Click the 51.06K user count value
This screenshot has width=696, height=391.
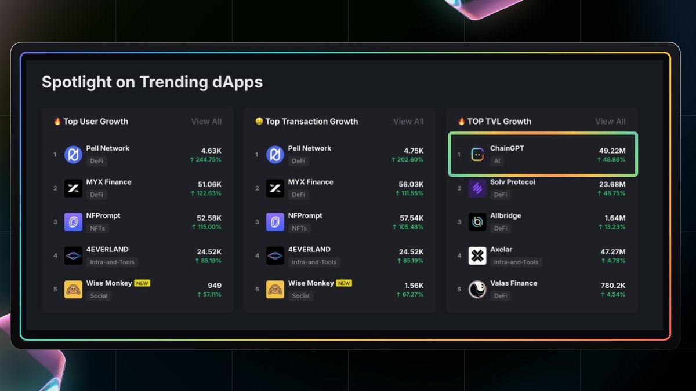point(209,184)
